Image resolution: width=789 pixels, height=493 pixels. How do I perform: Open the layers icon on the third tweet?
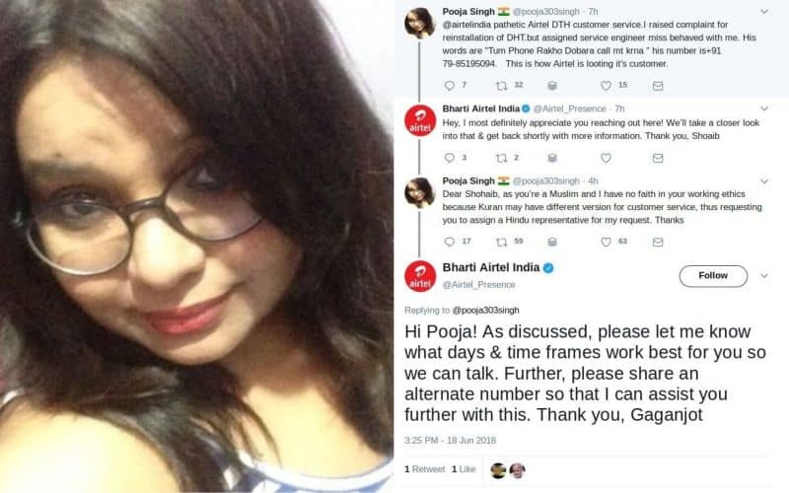click(x=552, y=242)
